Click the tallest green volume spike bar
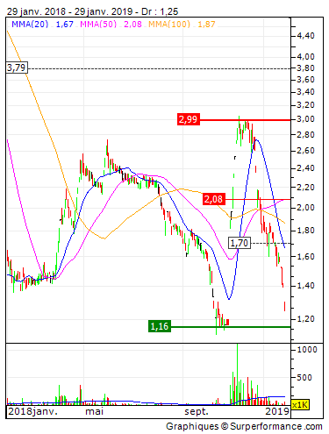The height and width of the screenshot is (434, 329). pos(237,374)
